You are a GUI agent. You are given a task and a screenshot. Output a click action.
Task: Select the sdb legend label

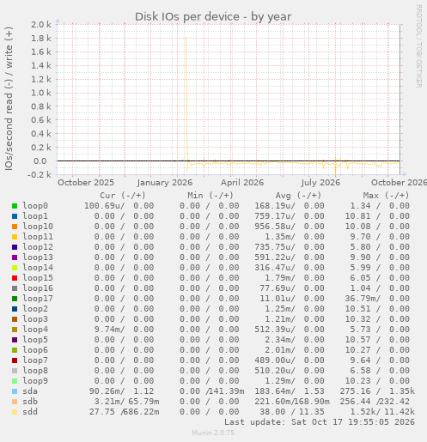coord(30,402)
